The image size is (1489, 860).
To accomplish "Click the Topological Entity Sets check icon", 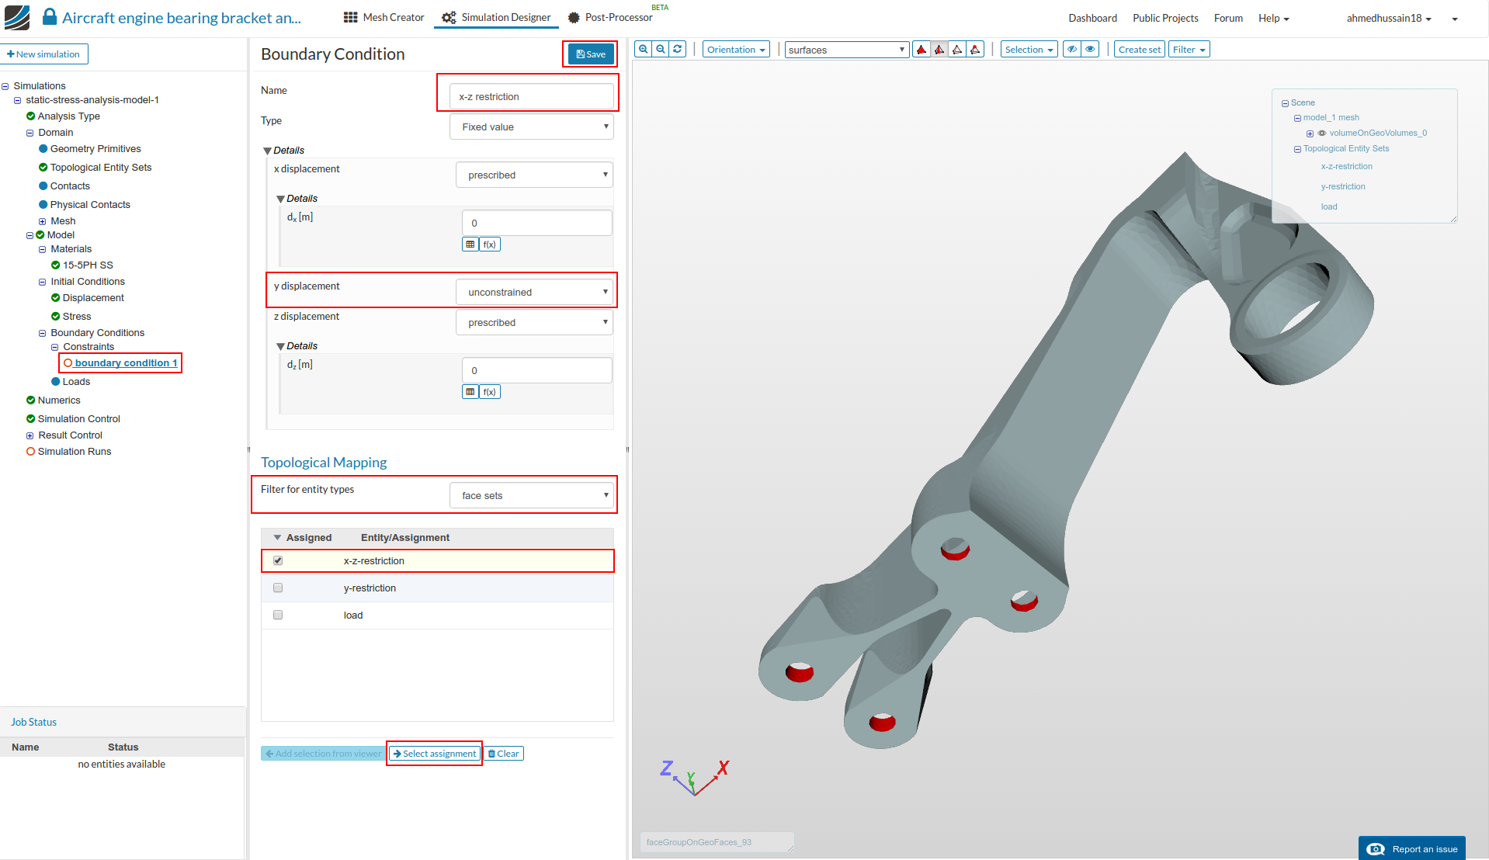I will 43,168.
